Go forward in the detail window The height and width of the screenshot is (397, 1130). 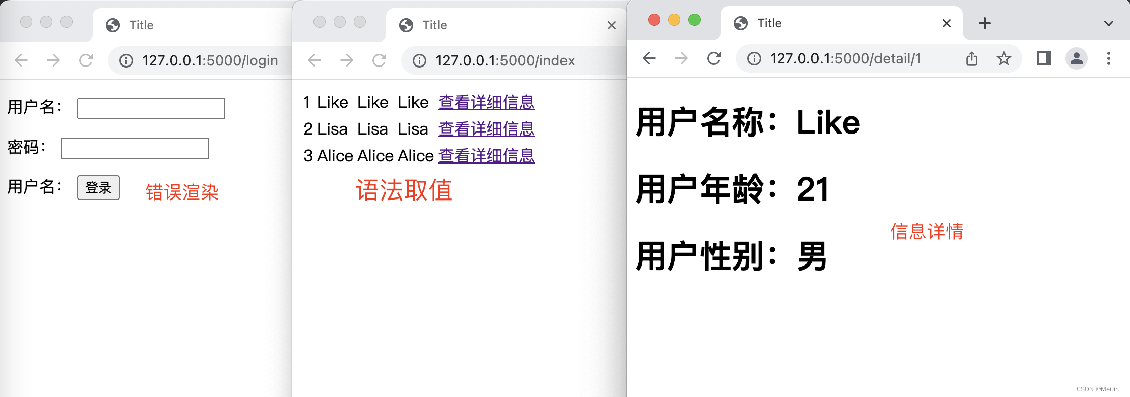[681, 58]
